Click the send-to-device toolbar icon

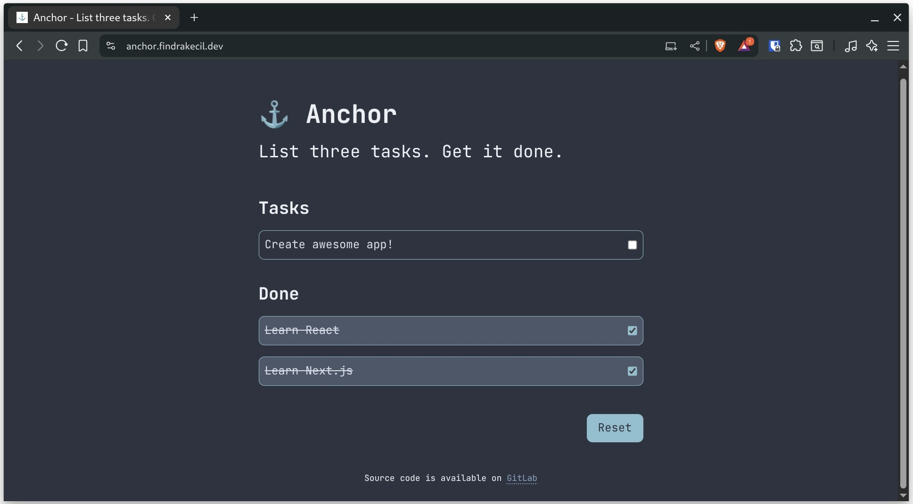[x=670, y=46]
